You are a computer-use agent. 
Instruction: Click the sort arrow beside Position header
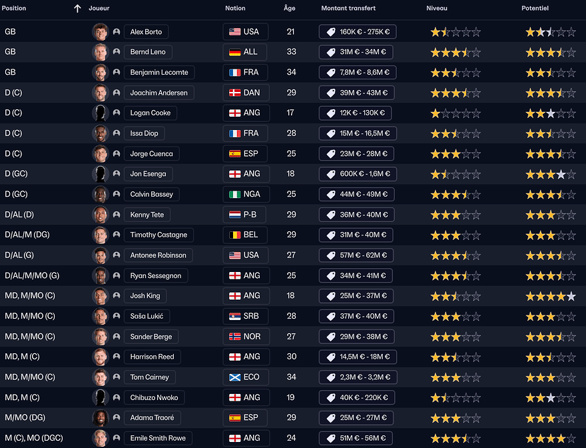[x=77, y=9]
